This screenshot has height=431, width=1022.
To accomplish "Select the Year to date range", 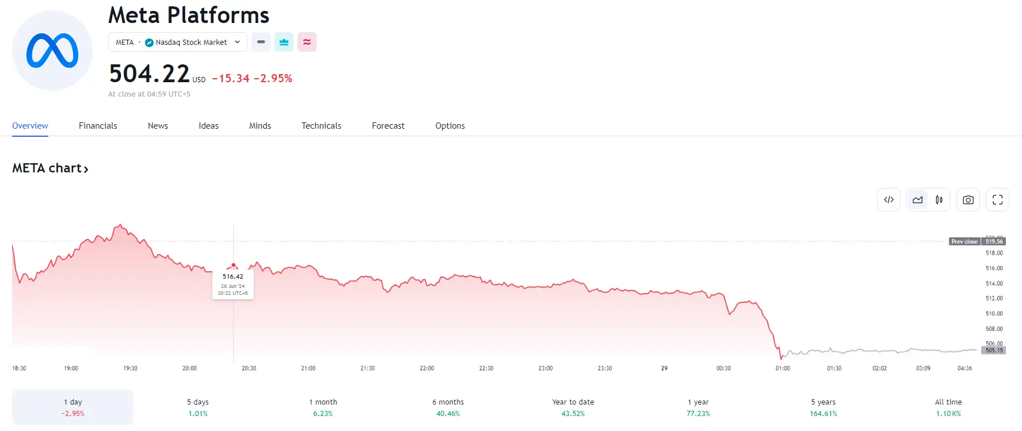I will (573, 407).
